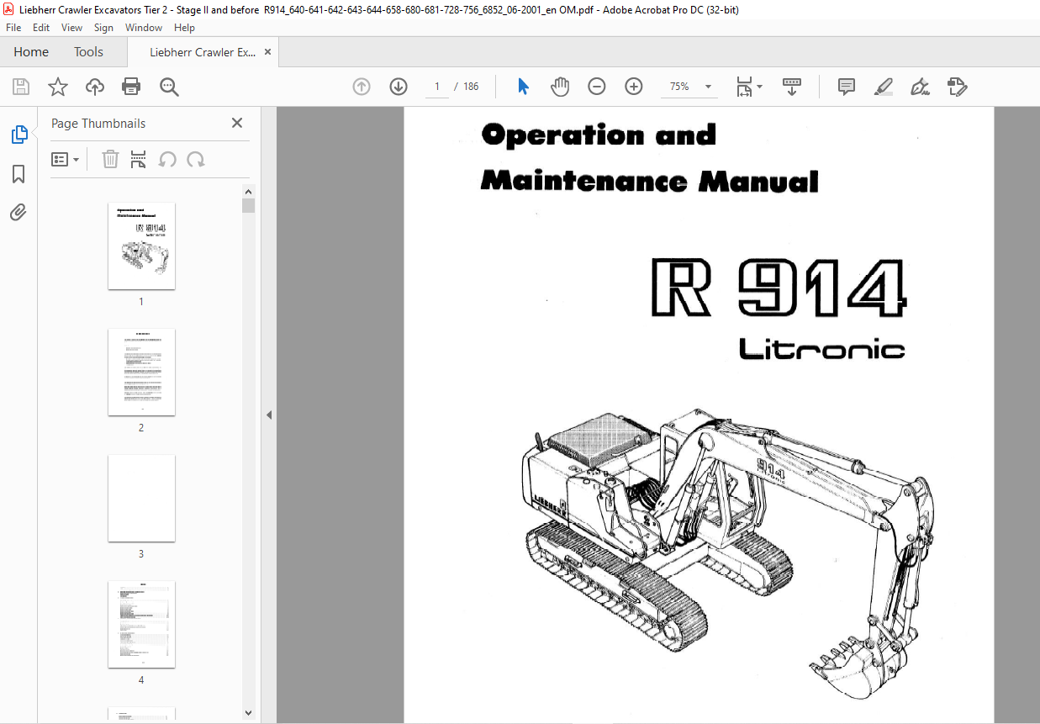Go to the next page with the down arrow
This screenshot has height=724, width=1040.
[399, 87]
